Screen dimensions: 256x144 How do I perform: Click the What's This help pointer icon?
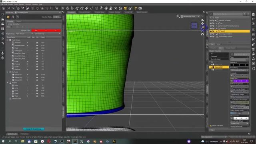135,8
